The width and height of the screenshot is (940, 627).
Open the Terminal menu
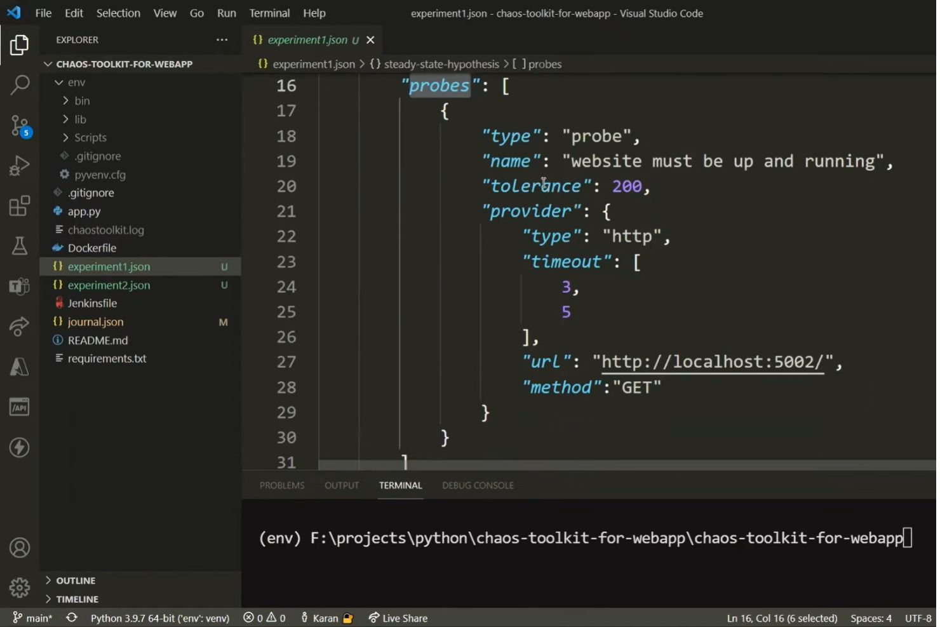point(269,13)
